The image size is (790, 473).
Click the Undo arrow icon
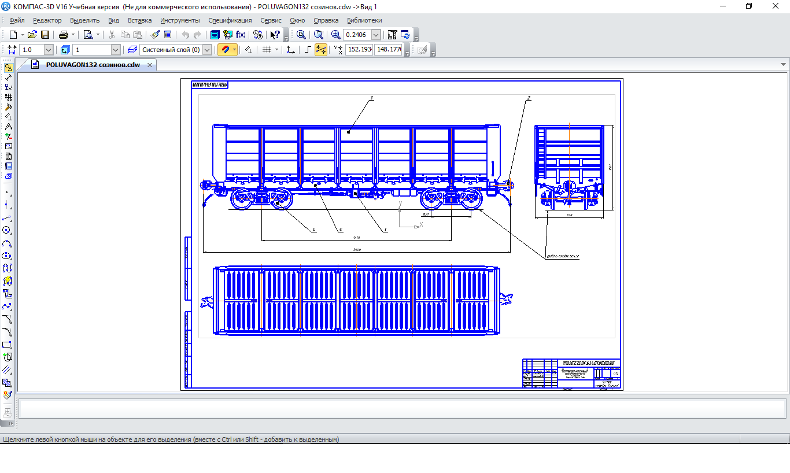[x=185, y=35]
